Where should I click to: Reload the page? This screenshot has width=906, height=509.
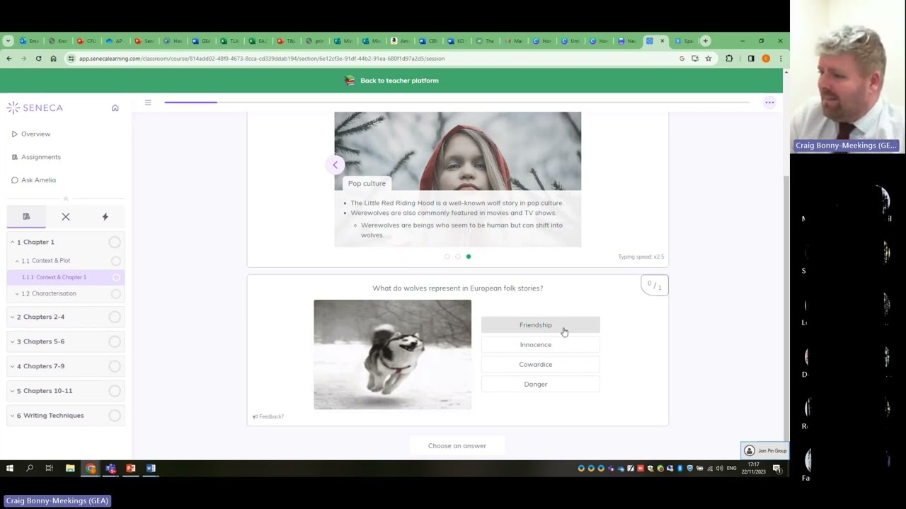coord(38,59)
